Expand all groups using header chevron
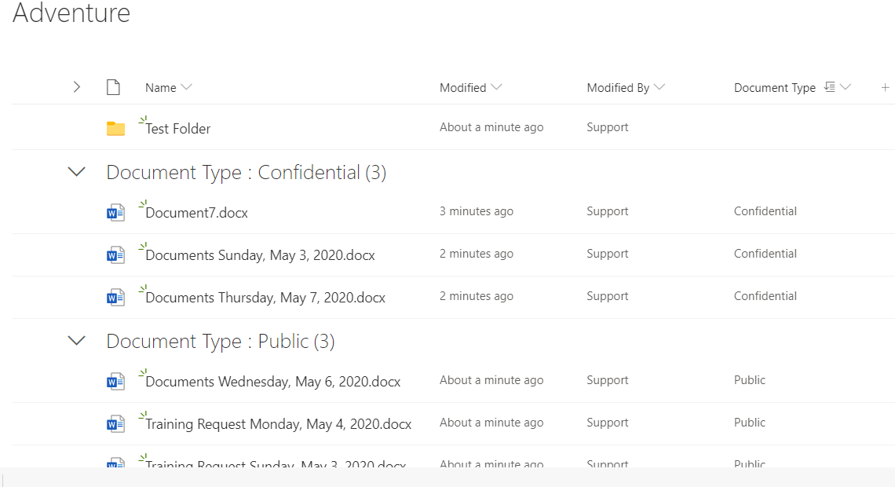Image resolution: width=895 pixels, height=487 pixels. click(77, 87)
